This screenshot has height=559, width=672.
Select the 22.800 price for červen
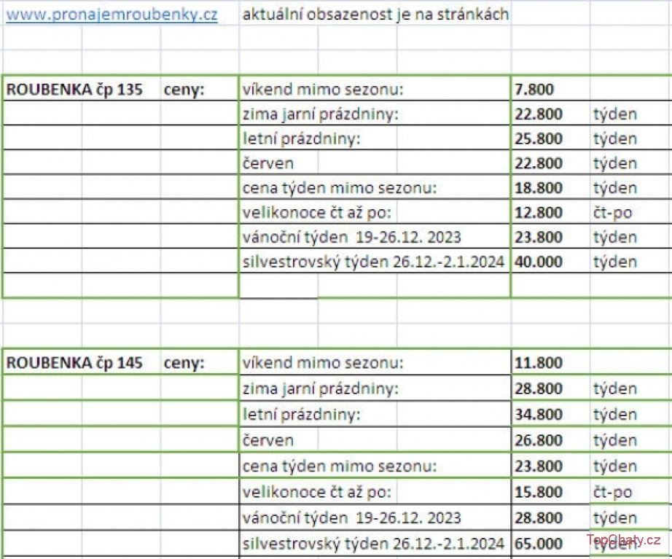pos(539,163)
